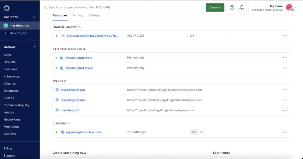Open the ab9e23cec4f7d46c780f67ae0076 load balancer link
The height and width of the screenshot is (159, 303).
click(x=92, y=36)
